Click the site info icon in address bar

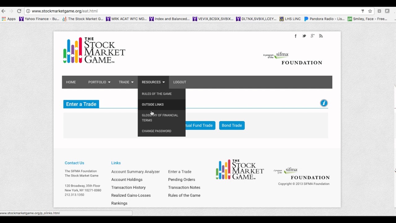pyautogui.click(x=28, y=11)
